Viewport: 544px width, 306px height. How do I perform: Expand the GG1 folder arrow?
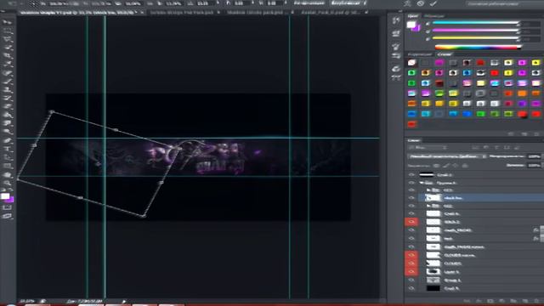pyautogui.click(x=428, y=190)
